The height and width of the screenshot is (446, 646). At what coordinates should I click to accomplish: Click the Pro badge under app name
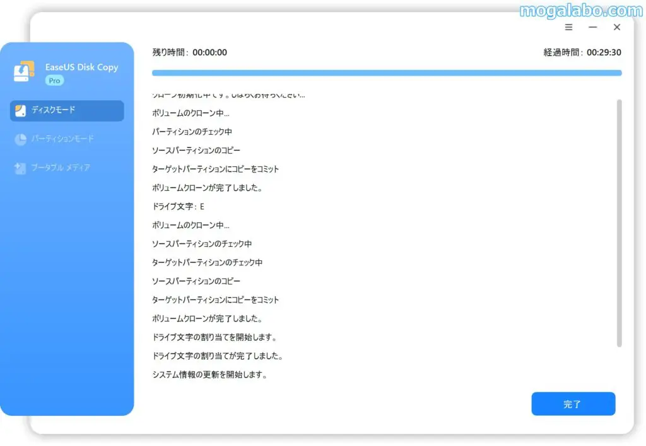54,81
